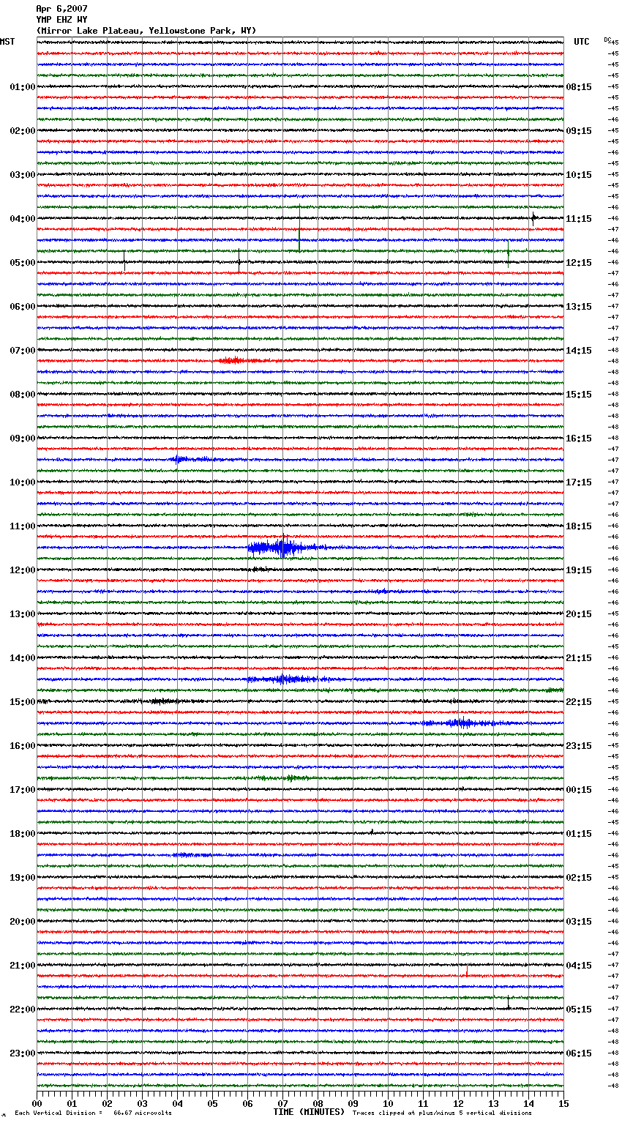Click minute-axis tick label '00'
Image resolution: width=622 pixels, height=1123 pixels.
tap(37, 1103)
